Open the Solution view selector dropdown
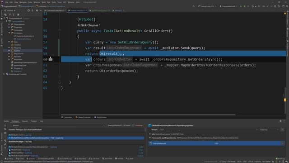Screen dimensions: 289x163 pyautogui.click(x=10, y=10)
